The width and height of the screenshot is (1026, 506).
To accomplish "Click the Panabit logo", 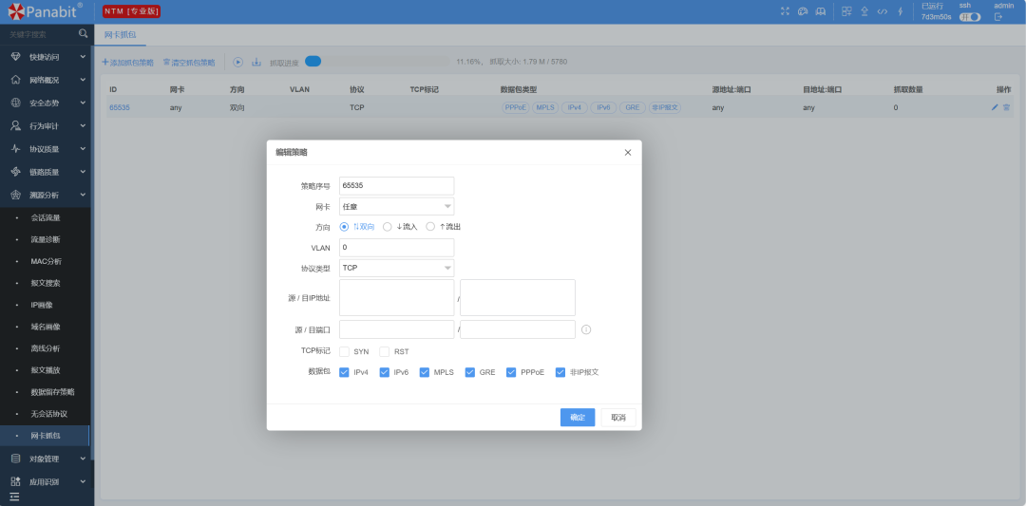I will 46,11.
